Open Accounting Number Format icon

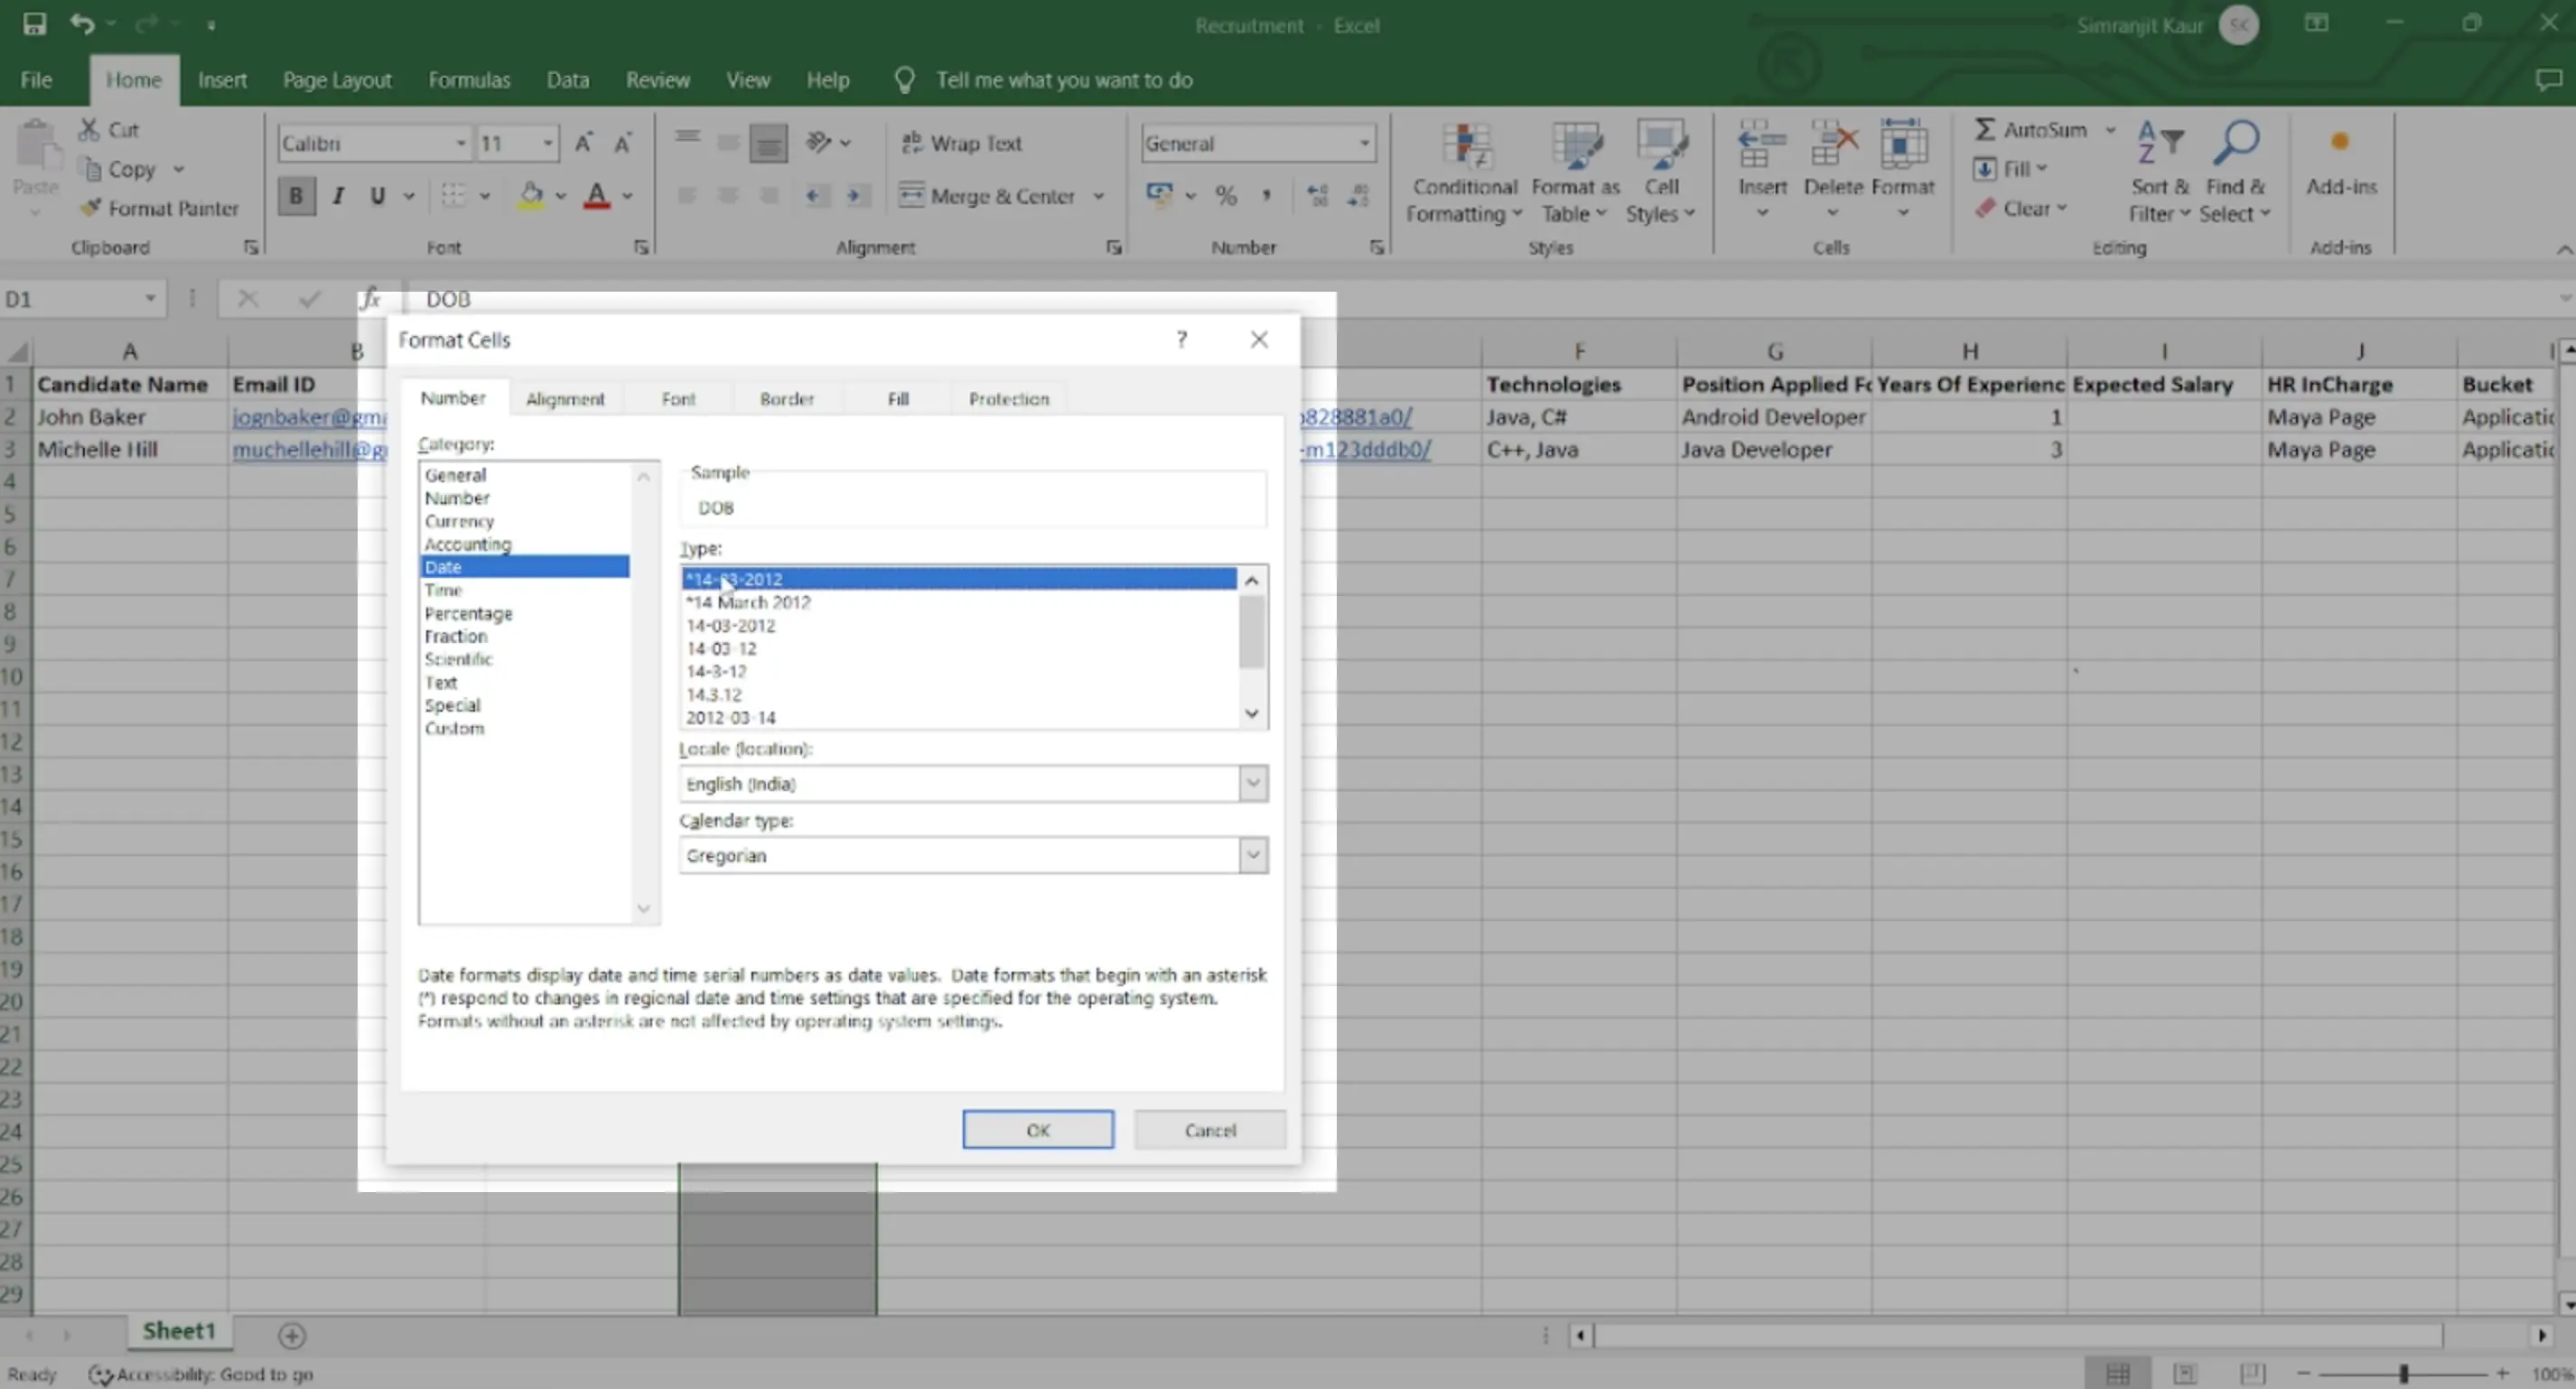tap(1160, 195)
